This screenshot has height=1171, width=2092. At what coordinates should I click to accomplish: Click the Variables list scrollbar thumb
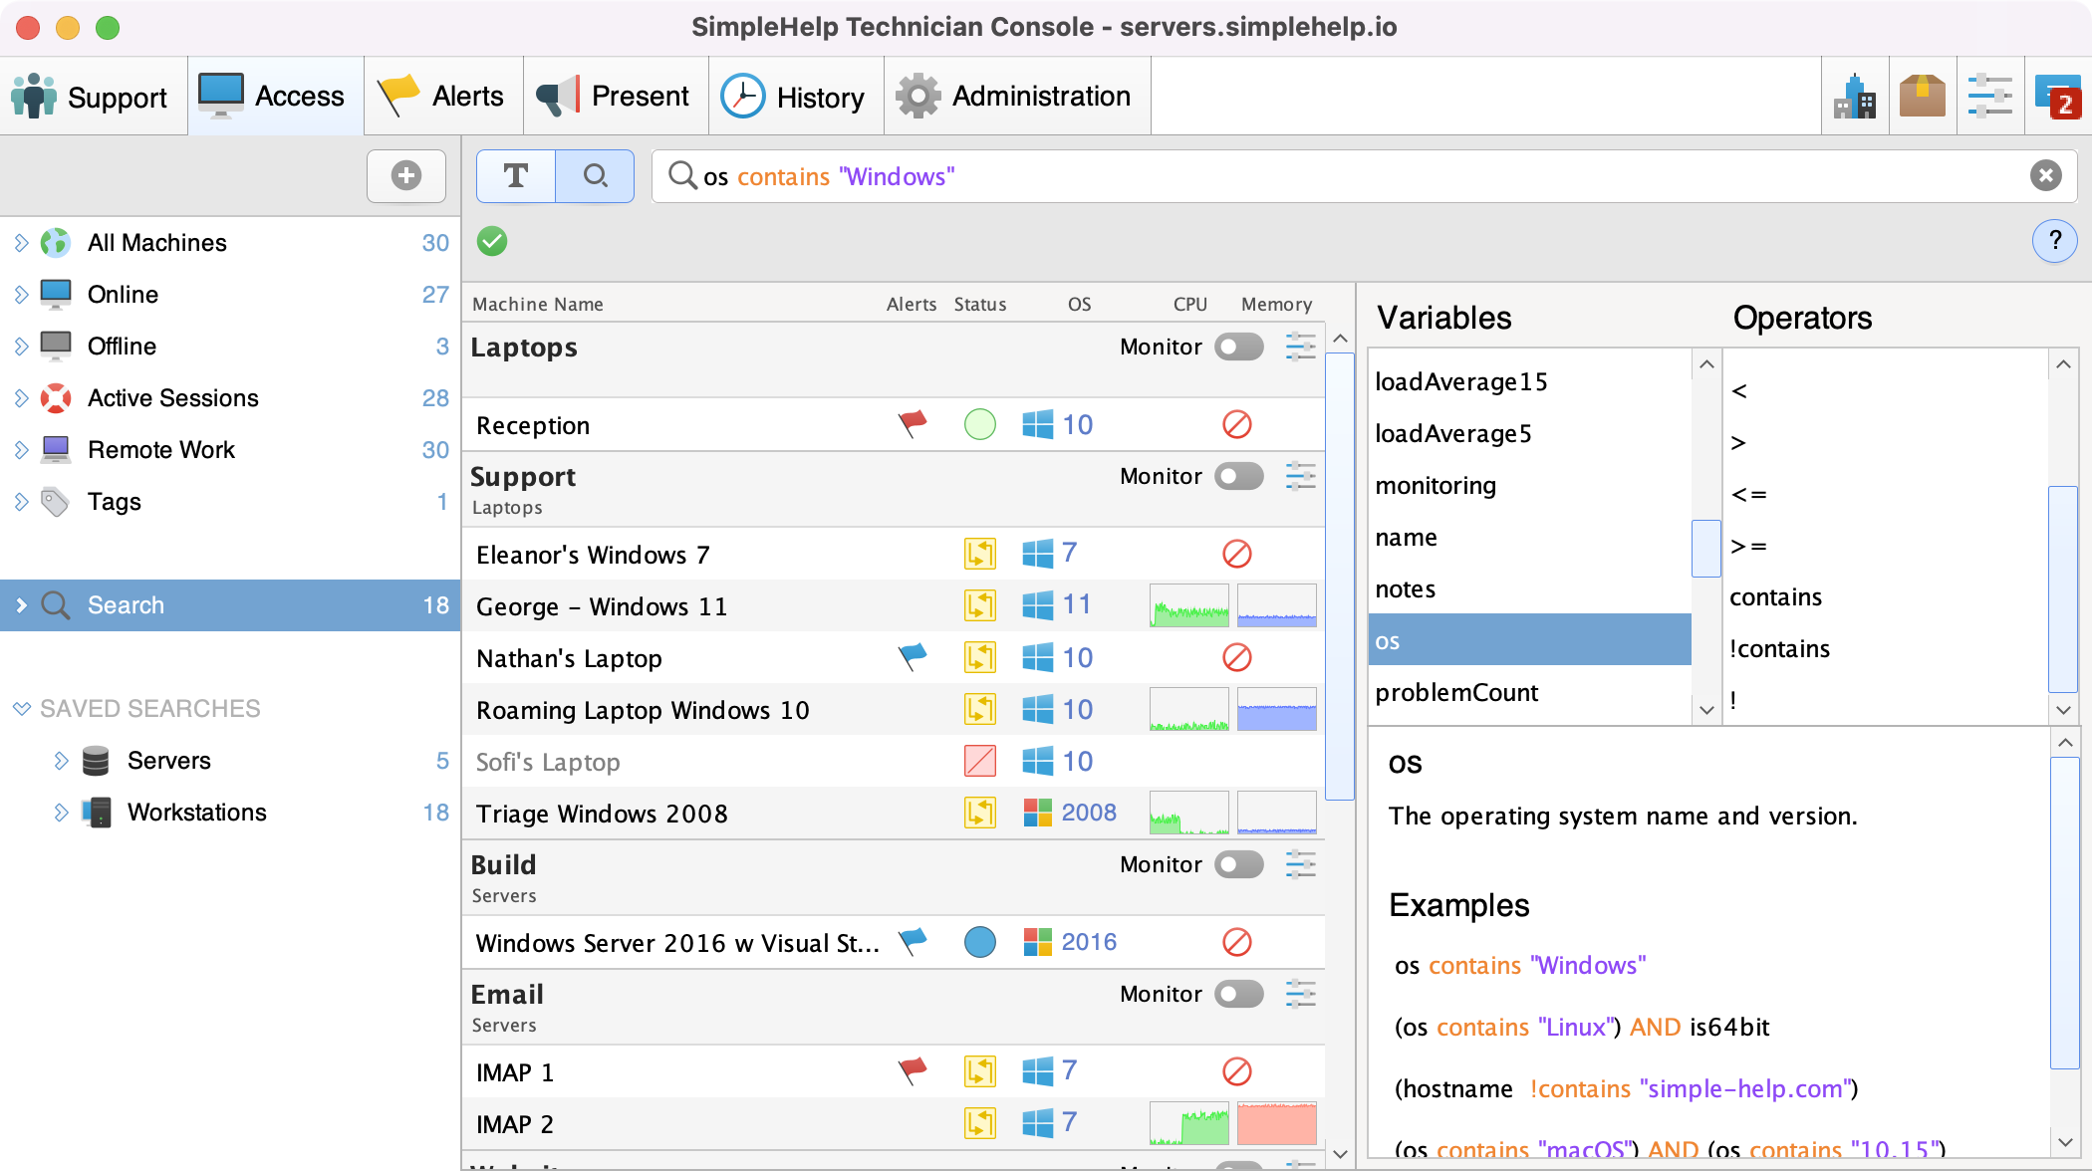1706,548
